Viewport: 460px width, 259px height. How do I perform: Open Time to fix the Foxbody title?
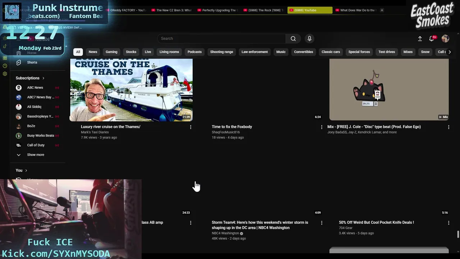point(232,127)
